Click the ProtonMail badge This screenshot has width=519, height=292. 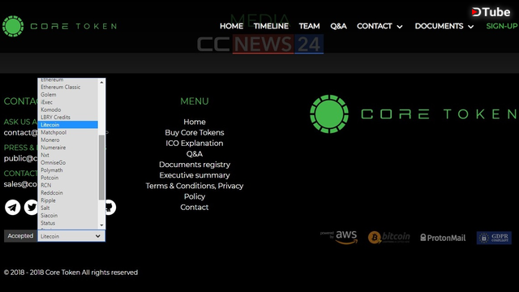tap(443, 238)
